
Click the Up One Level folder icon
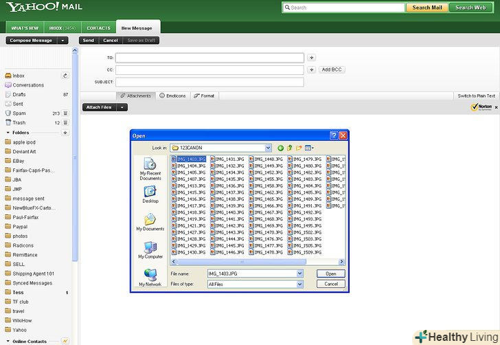290,148
